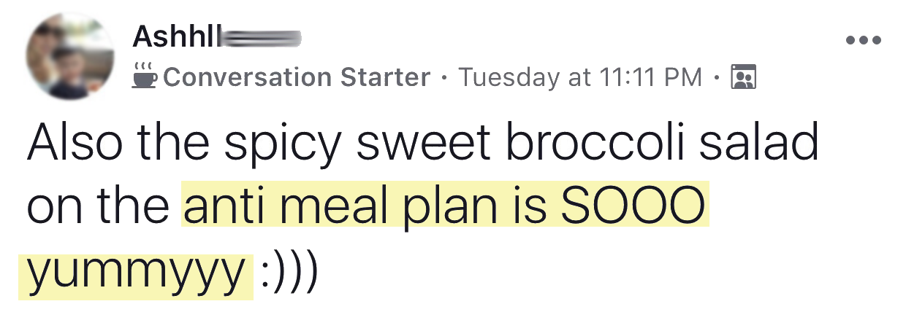This screenshot has width=906, height=312.
Task: Open the author's blurred profile picture
Action: 70,56
